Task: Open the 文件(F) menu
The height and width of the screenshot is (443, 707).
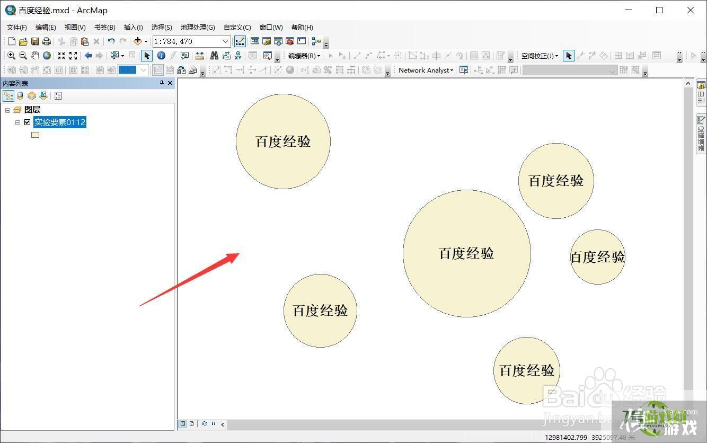Action: coord(17,27)
